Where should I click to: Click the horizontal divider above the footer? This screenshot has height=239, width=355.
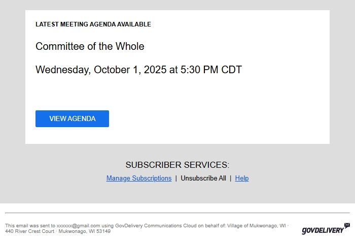177,213
